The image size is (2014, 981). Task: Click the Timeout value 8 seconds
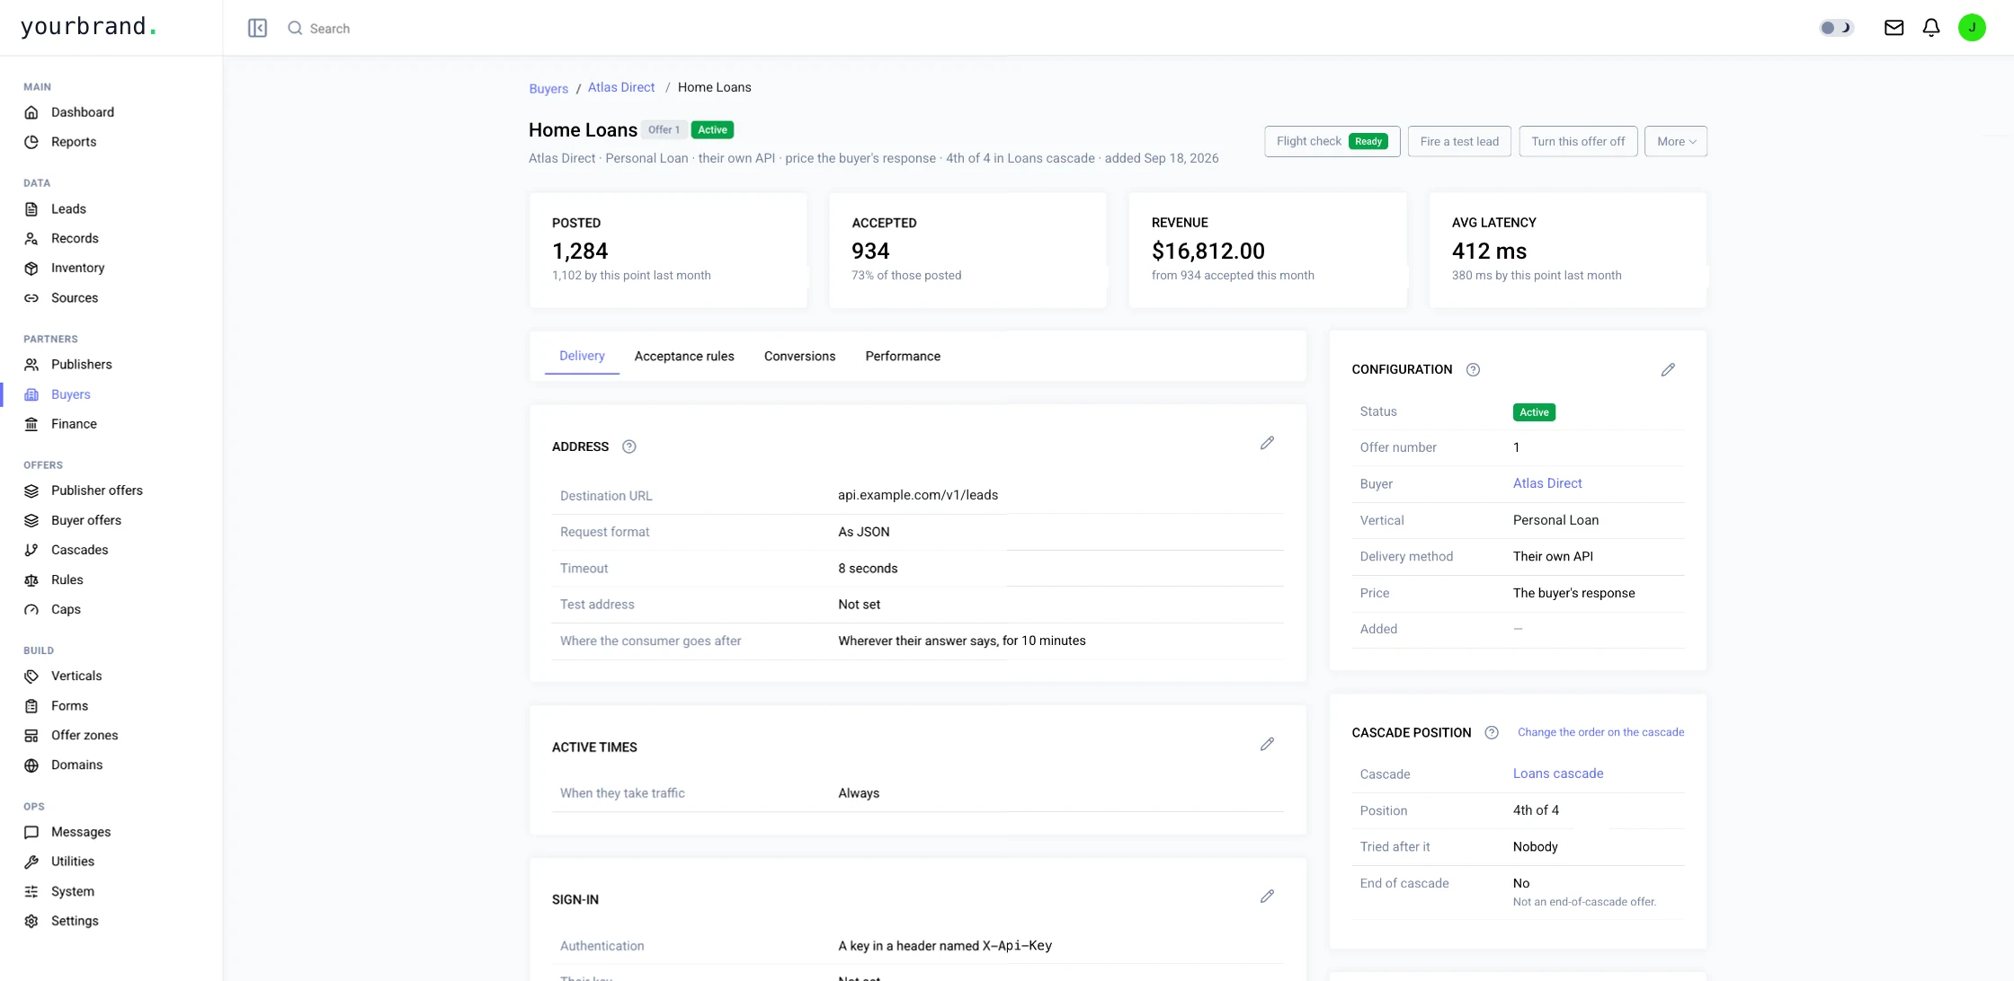[x=868, y=569]
